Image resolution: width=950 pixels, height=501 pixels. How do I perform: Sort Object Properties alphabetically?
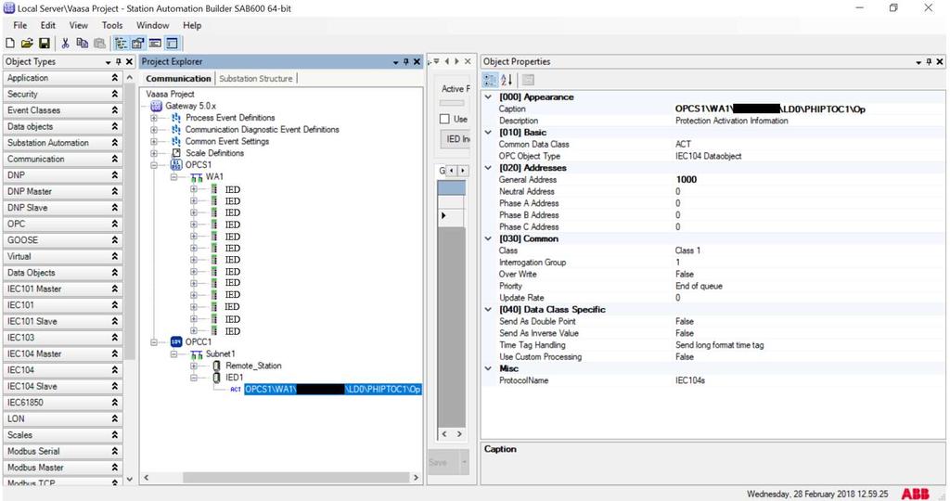[x=507, y=80]
